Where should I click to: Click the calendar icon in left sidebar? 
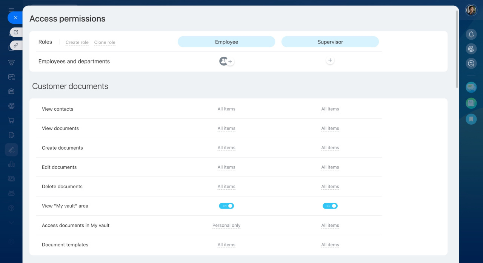point(11,77)
